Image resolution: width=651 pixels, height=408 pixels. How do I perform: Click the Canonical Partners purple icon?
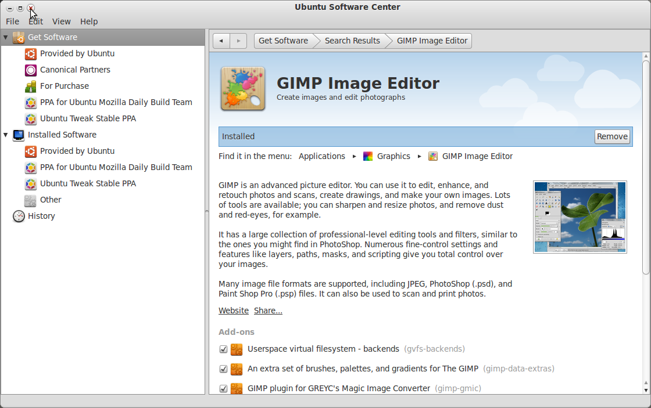pyautogui.click(x=31, y=70)
